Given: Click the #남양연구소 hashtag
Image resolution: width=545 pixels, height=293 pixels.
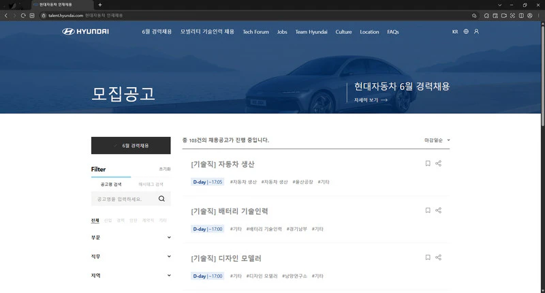Looking at the screenshot, I should (294, 276).
